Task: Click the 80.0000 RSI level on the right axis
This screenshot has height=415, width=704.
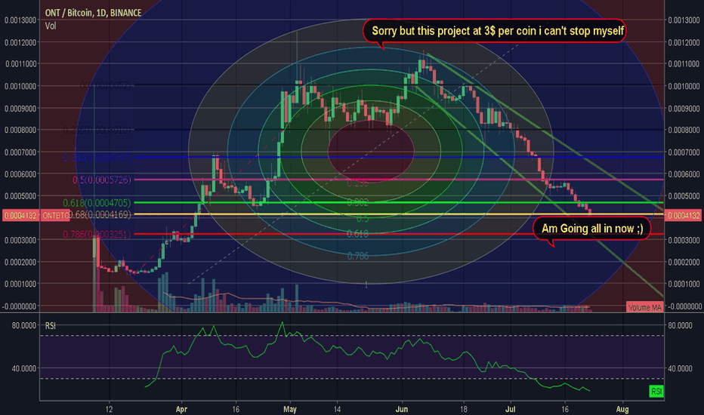Action: (x=680, y=325)
